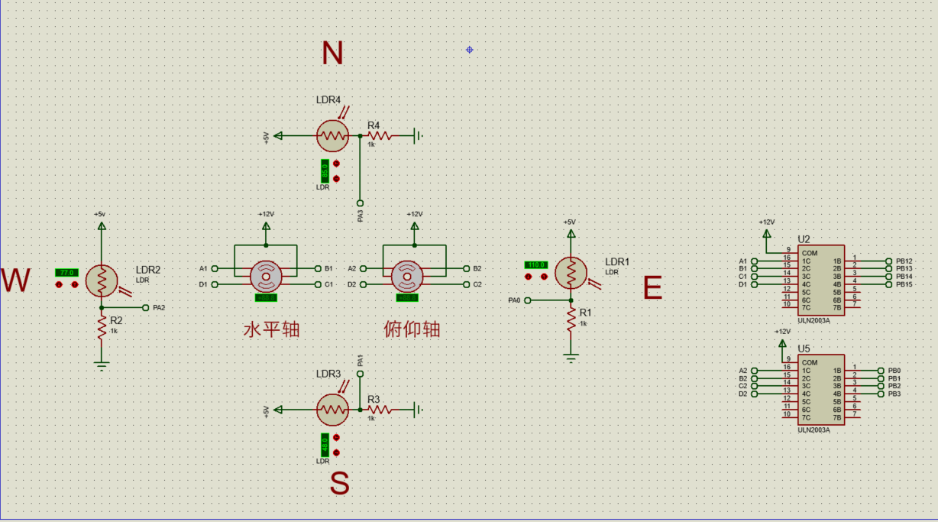Select the LDR1 photoresistor symbol
938x522 pixels.
click(571, 273)
